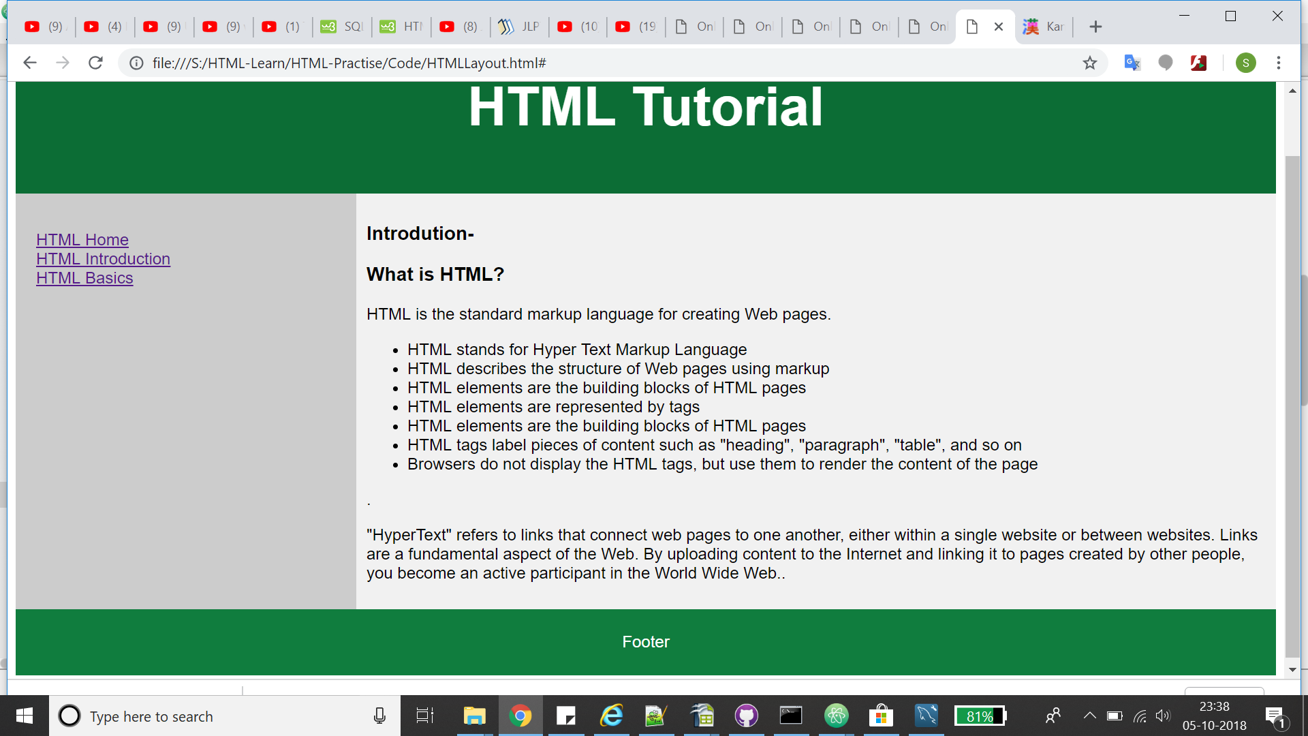The image size is (1308, 736).
Task: Go back using the back arrow
Action: [x=29, y=63]
